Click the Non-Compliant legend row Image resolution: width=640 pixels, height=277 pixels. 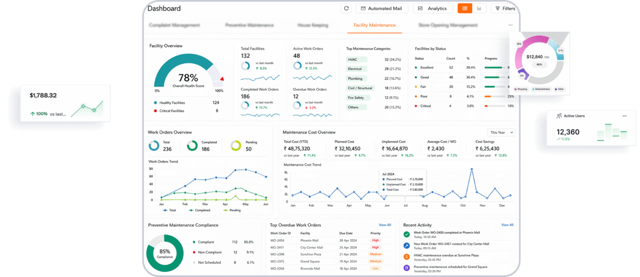(x=223, y=252)
